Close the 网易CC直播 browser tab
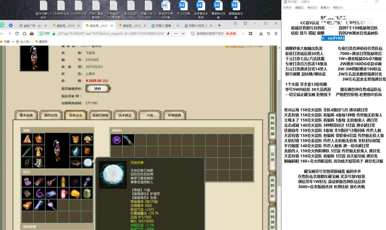The image size is (386, 230). [x=178, y=26]
